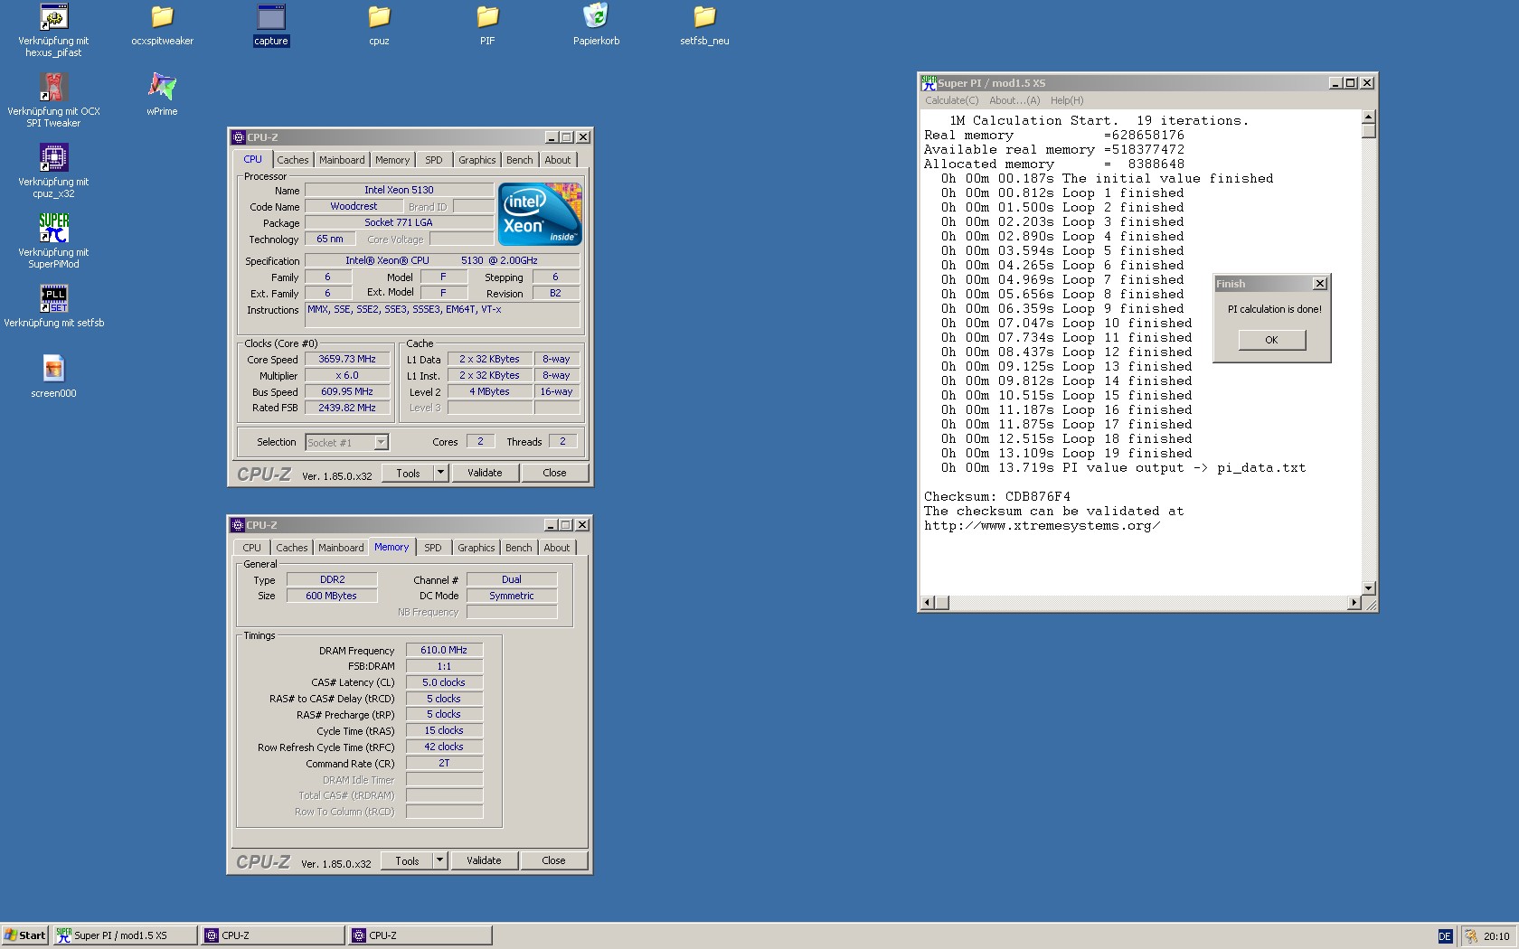The height and width of the screenshot is (949, 1519).
Task: Click Validate in bottom CPU-Z window
Action: (484, 860)
